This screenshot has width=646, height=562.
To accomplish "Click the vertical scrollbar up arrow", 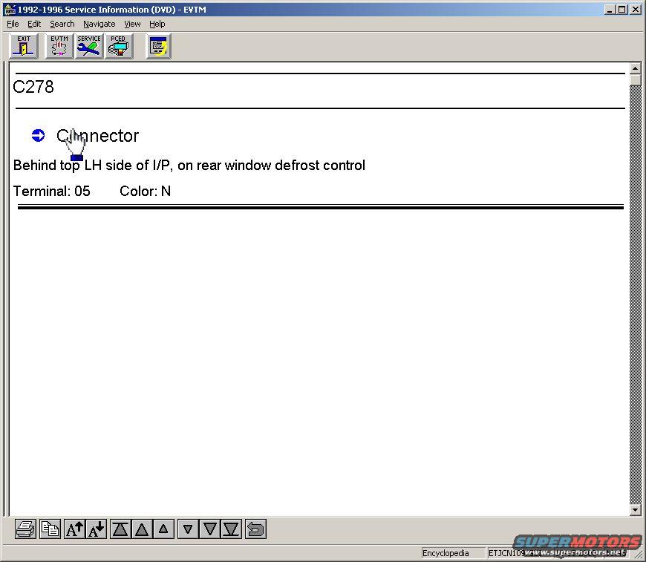I will [x=635, y=69].
